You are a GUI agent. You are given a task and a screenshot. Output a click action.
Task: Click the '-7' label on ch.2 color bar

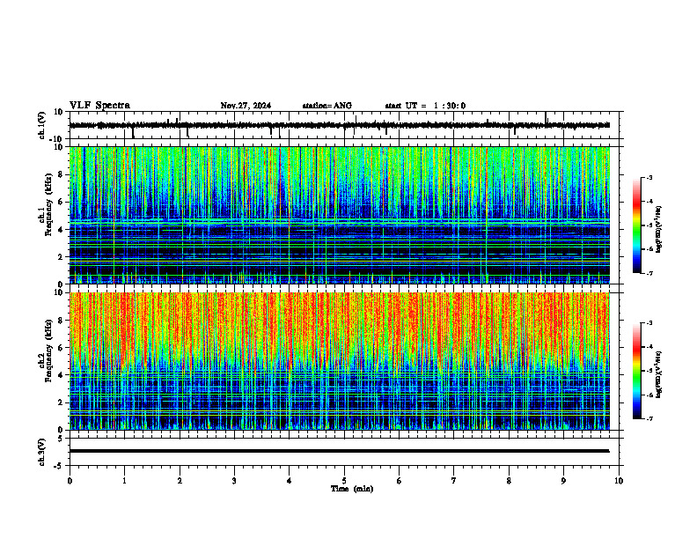point(649,418)
